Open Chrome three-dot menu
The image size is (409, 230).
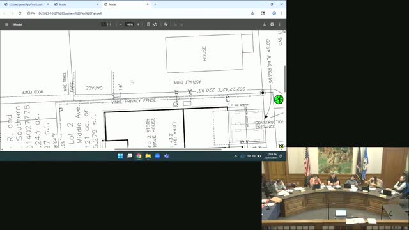click(282, 13)
